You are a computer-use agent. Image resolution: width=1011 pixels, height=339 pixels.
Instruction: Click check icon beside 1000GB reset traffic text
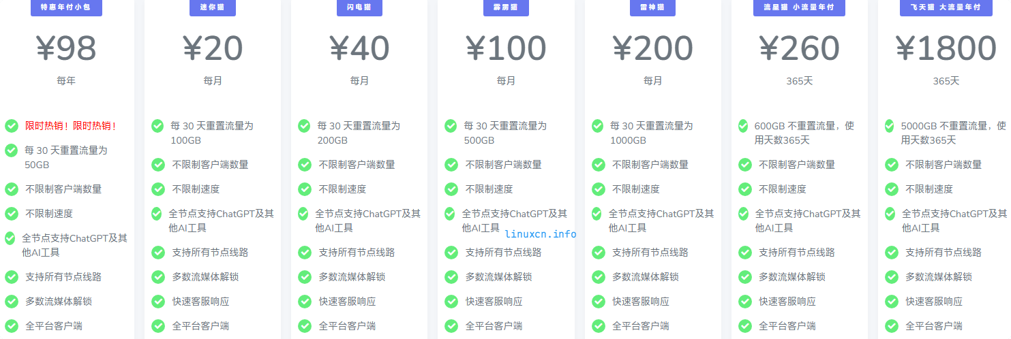pos(598,126)
